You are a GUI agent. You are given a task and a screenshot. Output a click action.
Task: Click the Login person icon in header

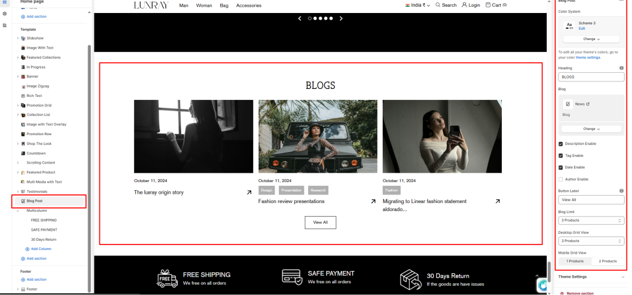(x=464, y=5)
